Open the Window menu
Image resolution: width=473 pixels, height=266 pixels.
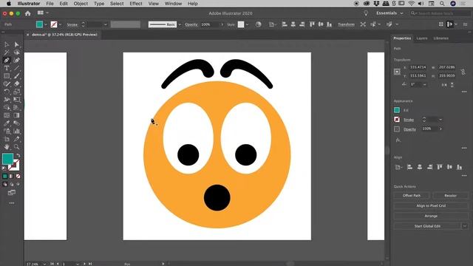173,4
